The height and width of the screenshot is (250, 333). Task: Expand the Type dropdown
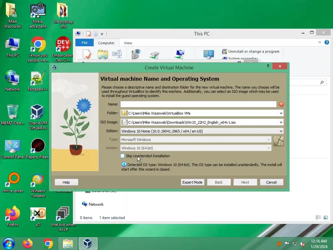tap(269, 140)
